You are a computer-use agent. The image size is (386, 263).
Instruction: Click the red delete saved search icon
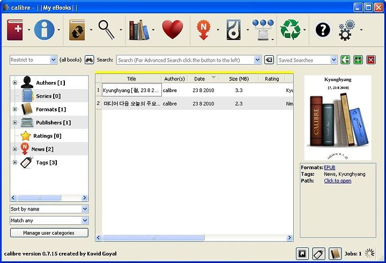(371, 60)
